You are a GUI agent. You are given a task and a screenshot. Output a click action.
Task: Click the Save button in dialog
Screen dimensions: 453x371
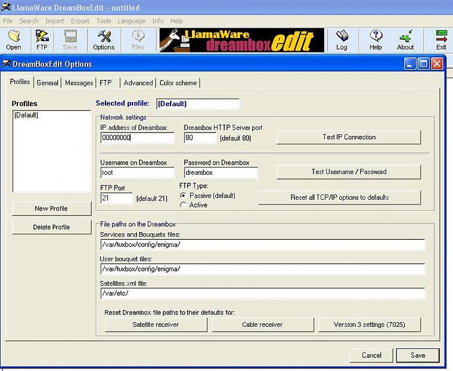pyautogui.click(x=418, y=355)
